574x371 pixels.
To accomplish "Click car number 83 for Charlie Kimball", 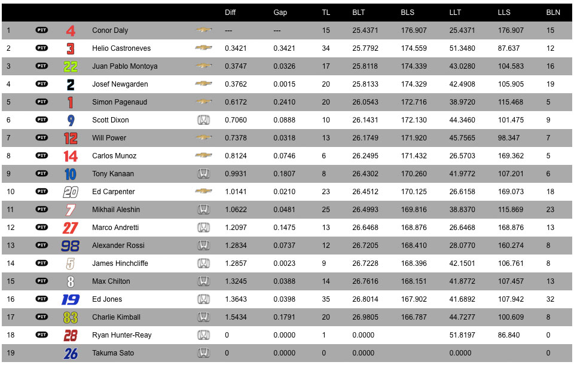I will point(71,317).
